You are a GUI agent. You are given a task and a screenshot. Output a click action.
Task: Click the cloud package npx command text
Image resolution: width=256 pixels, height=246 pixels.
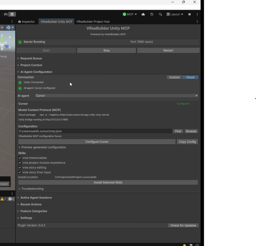[75, 115]
